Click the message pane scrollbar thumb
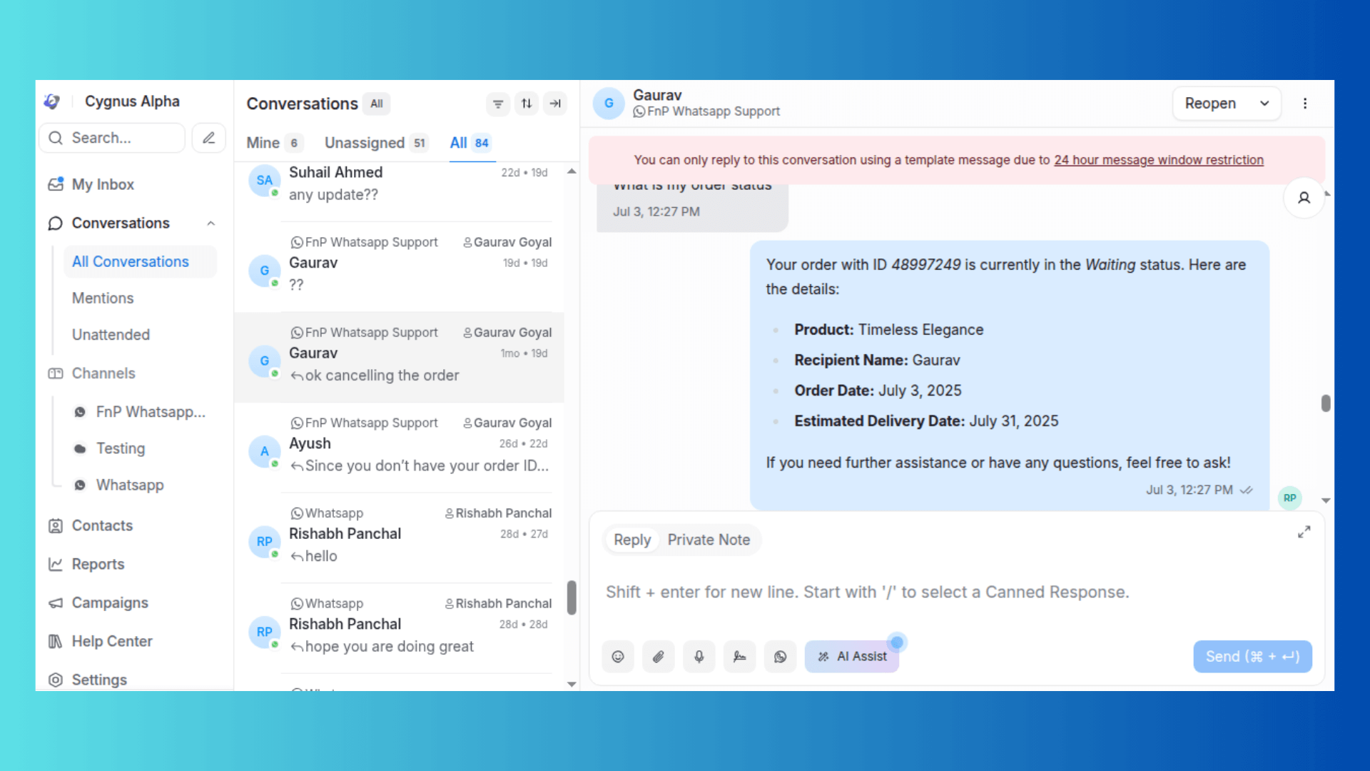This screenshot has height=771, width=1370. (x=1326, y=403)
